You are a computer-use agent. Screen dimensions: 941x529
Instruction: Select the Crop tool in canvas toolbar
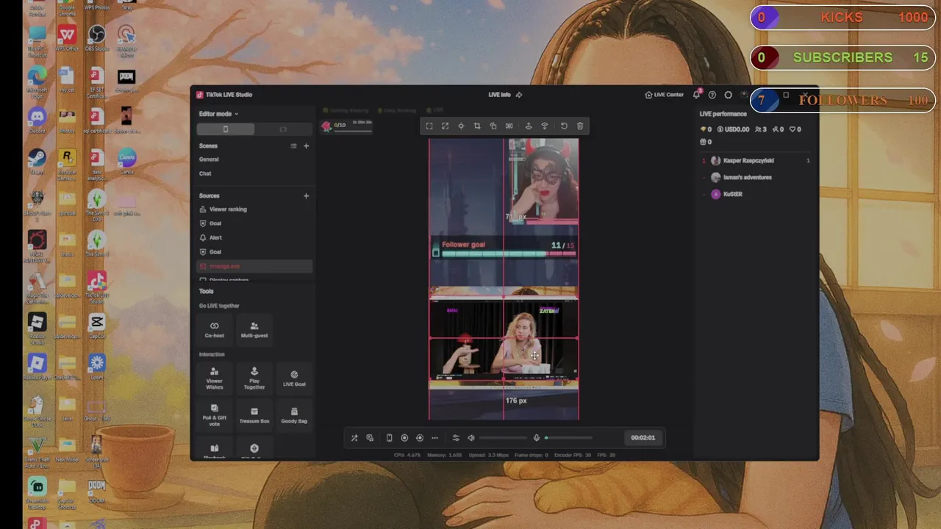tap(477, 126)
